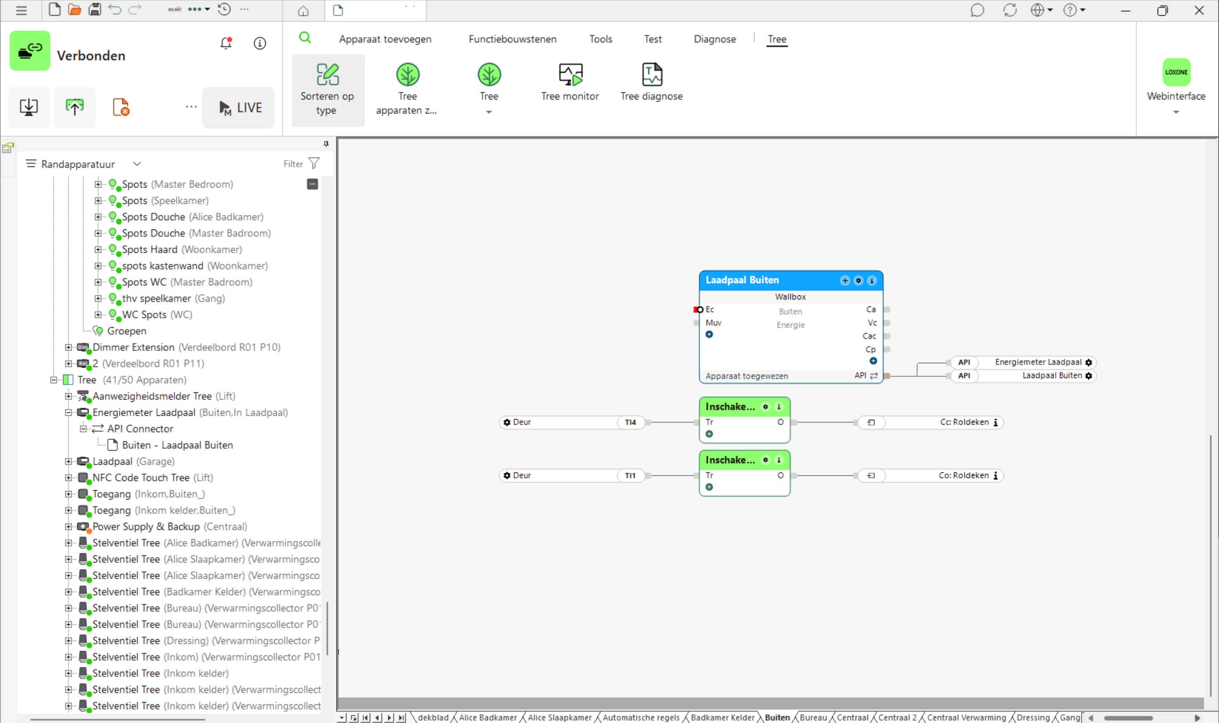
Task: Toggle LIVE view mode
Action: click(239, 108)
